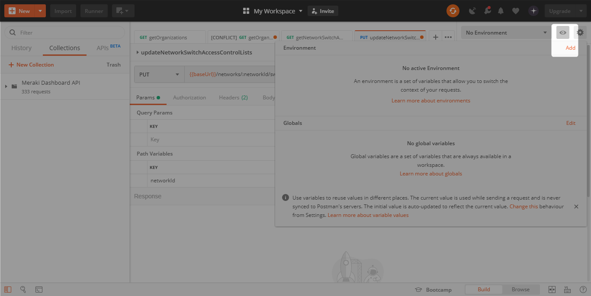The height and width of the screenshot is (296, 591).
Task: Open the Find and Replace icon
Action: point(23,290)
